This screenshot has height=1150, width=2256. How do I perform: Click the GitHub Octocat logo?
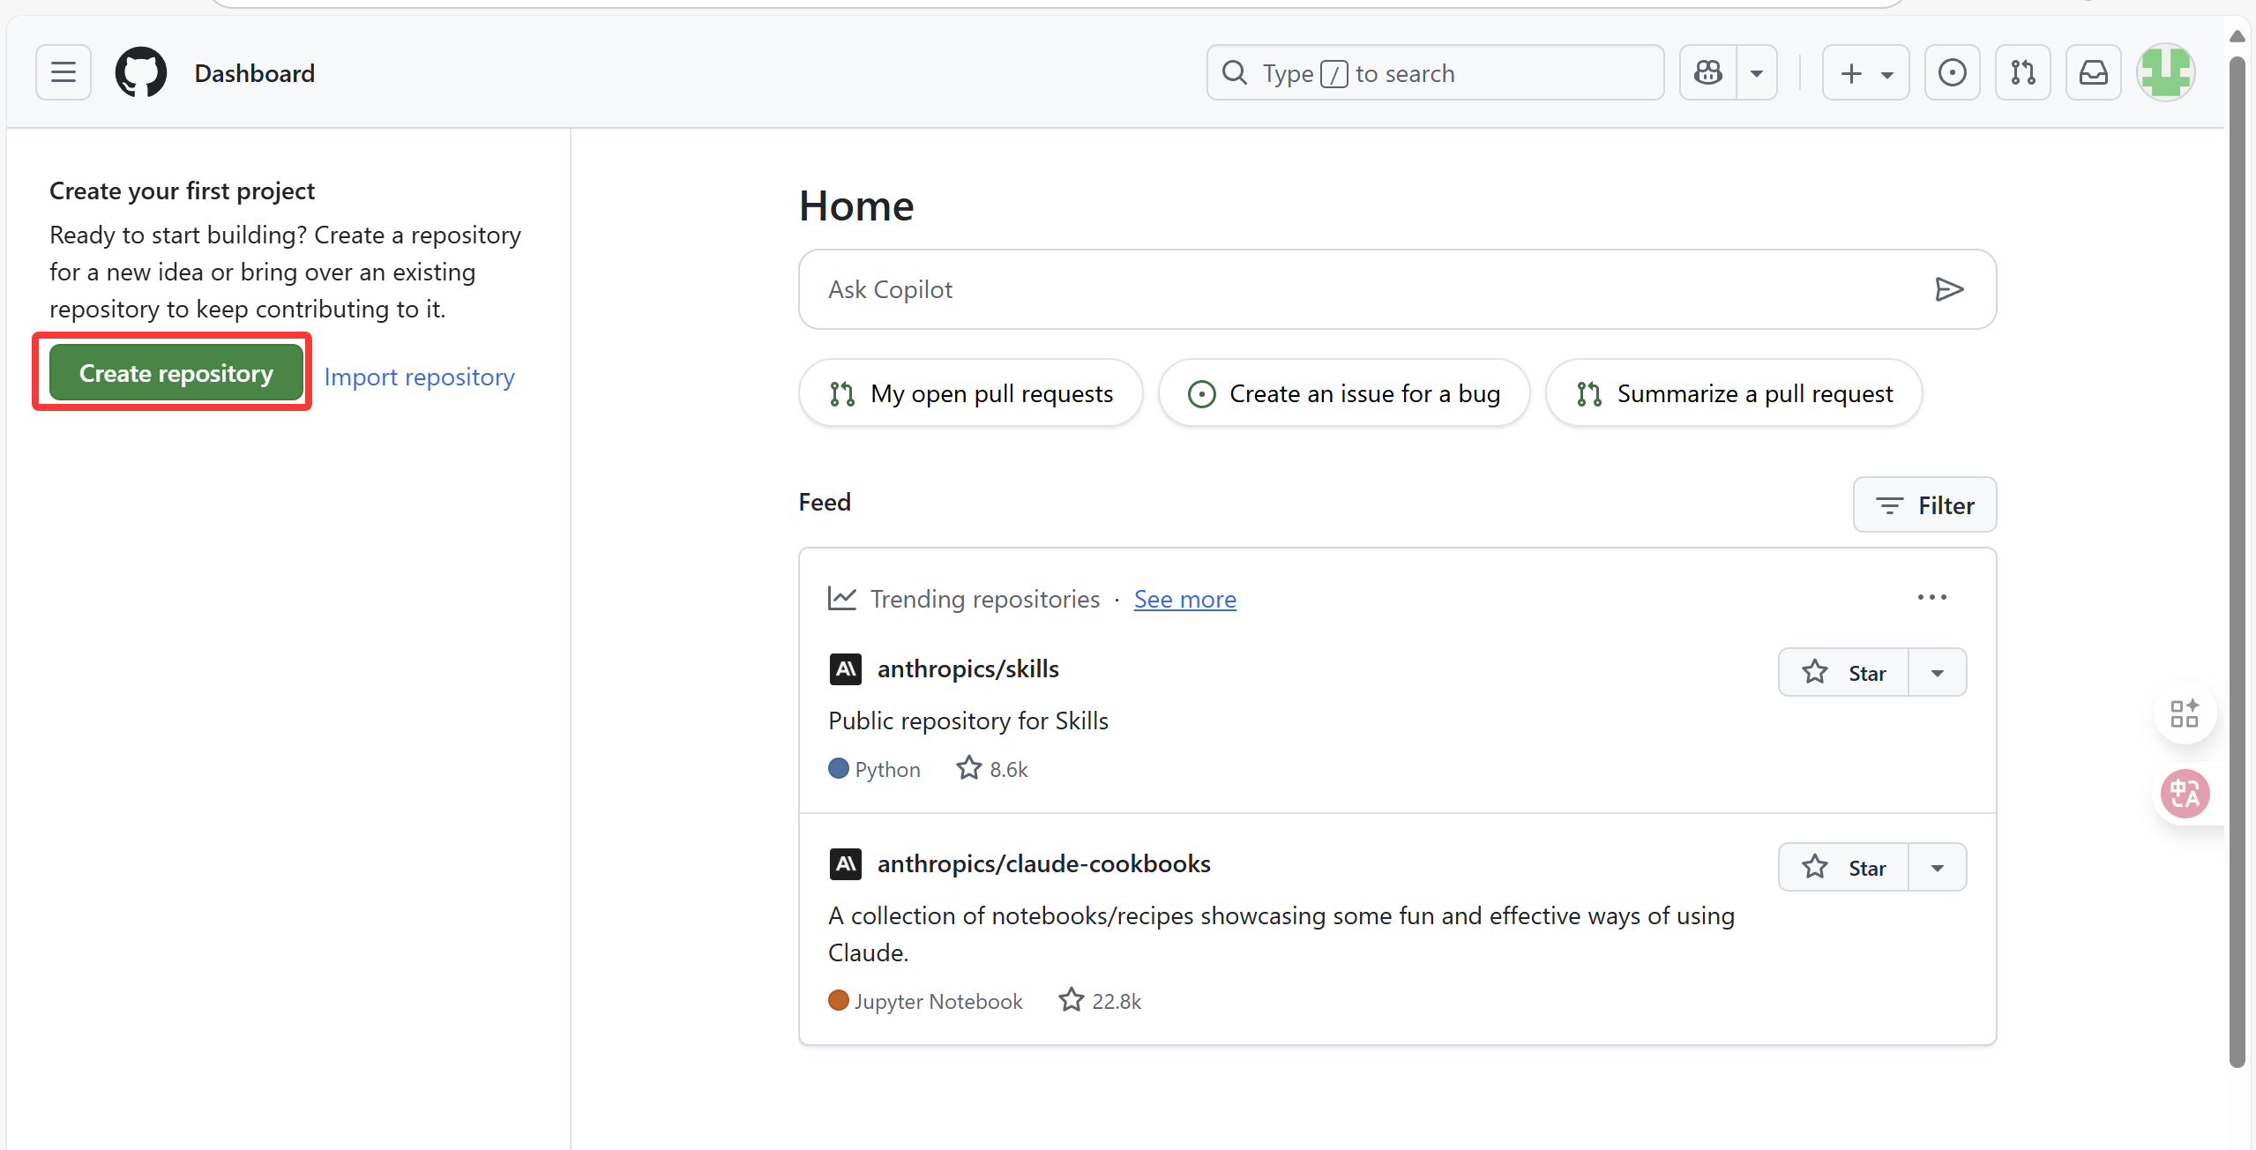click(141, 72)
